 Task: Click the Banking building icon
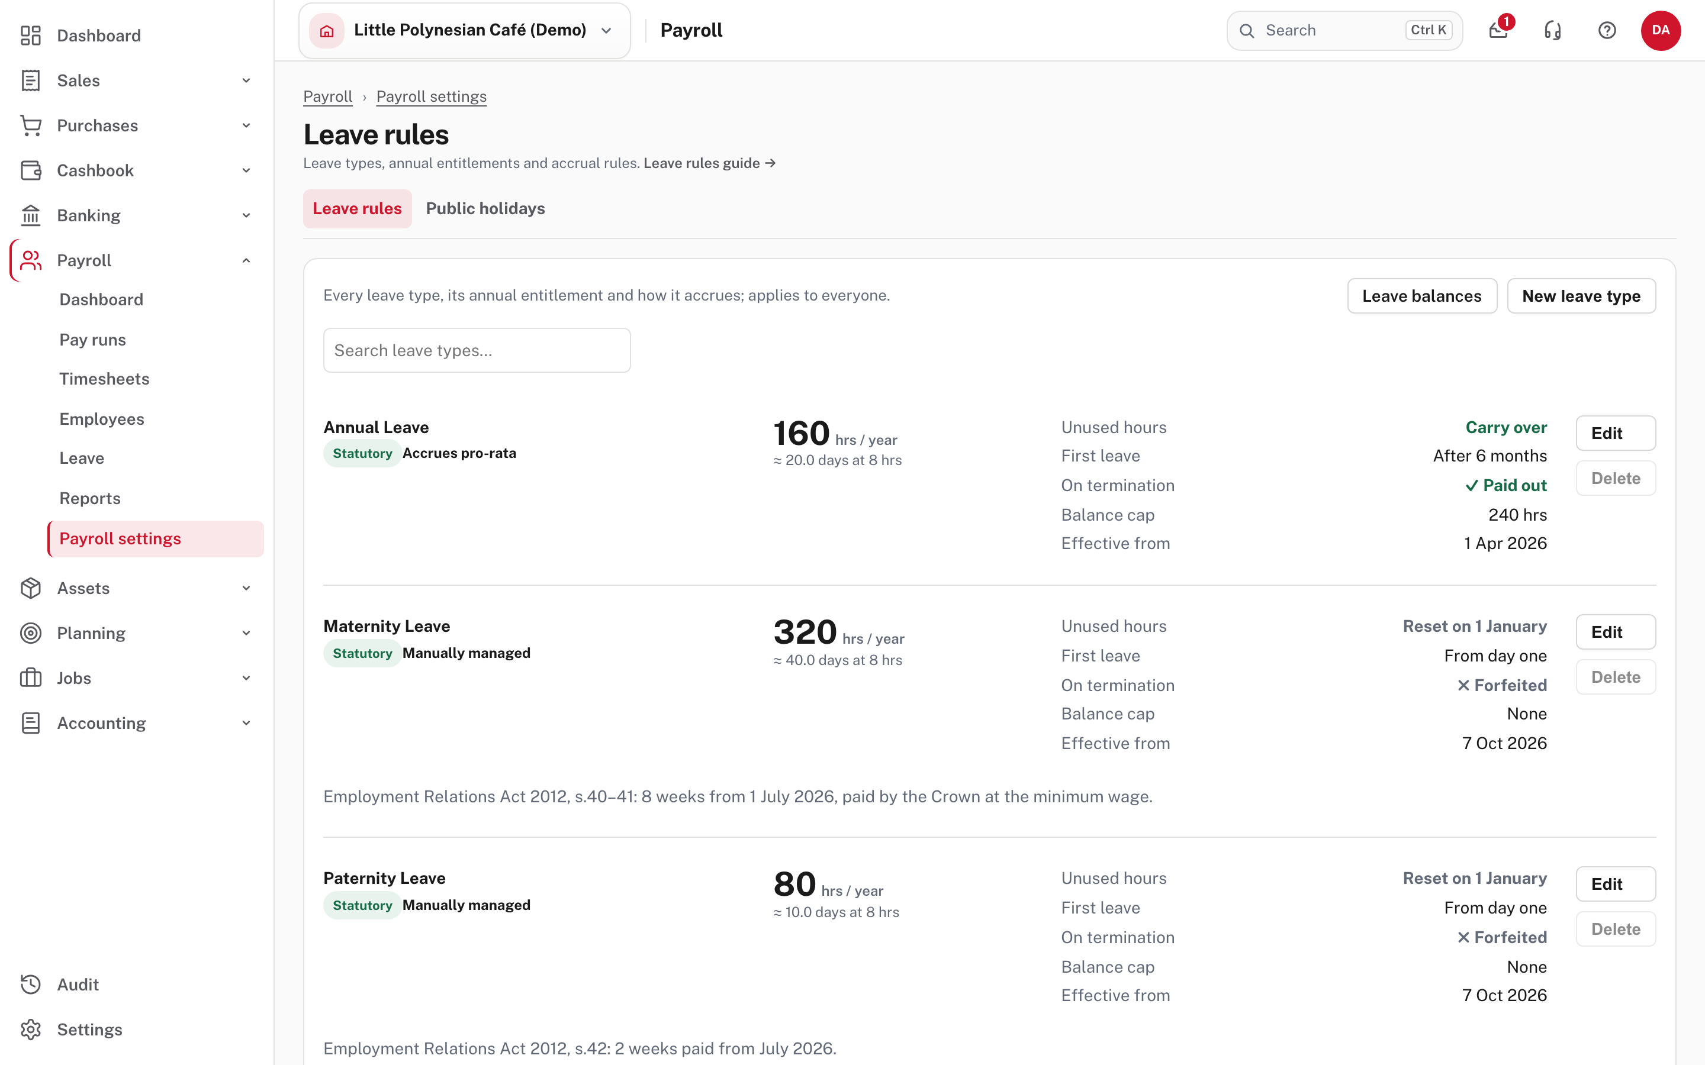[x=30, y=215]
